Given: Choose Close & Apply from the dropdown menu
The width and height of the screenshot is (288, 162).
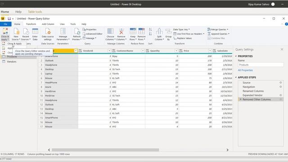Looking at the screenshot, I should click(x=14, y=44).
